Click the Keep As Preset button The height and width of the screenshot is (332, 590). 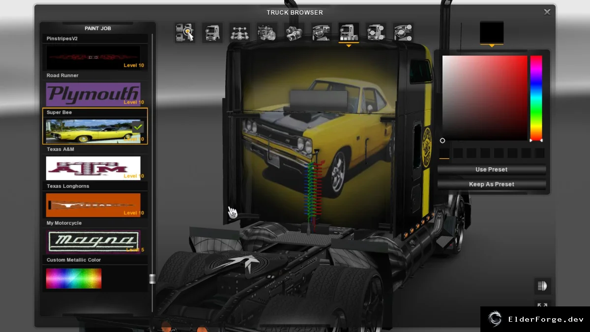tap(492, 184)
